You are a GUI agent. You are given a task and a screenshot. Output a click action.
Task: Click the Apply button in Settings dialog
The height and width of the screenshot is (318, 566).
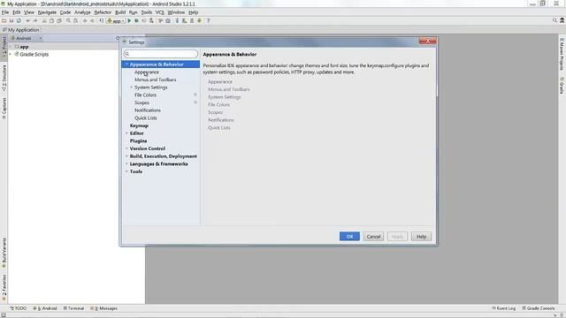[x=397, y=237]
